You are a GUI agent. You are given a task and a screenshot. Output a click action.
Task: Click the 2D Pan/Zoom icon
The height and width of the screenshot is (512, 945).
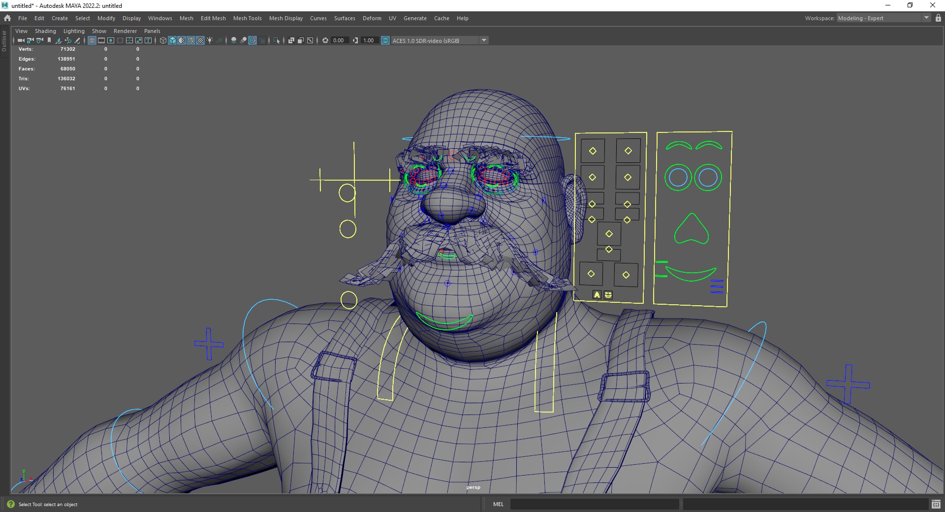pyautogui.click(x=68, y=40)
